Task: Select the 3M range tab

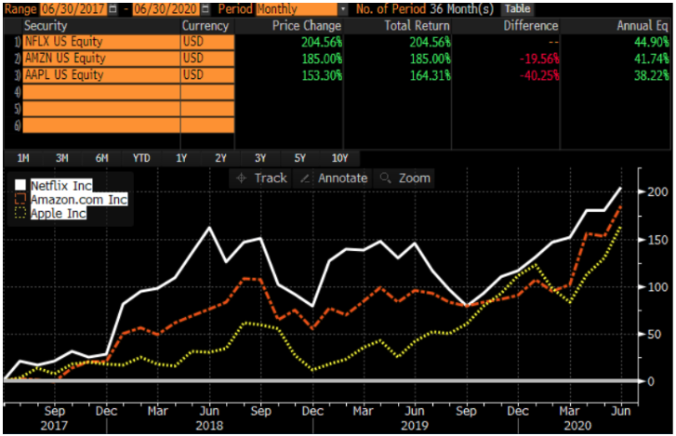Action: 62,158
